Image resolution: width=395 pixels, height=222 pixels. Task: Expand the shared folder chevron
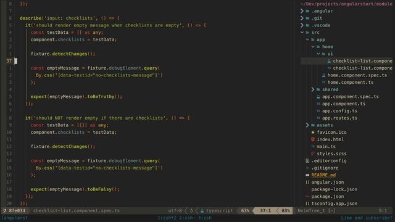[x=313, y=89]
